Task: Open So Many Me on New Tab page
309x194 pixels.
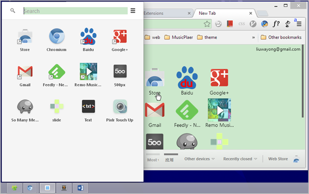Action: tap(187, 141)
